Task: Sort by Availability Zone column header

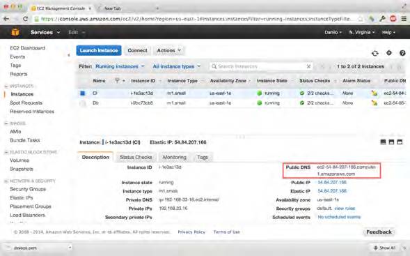Action: 228,81
